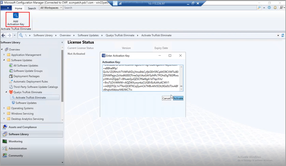Click the refresh icon near breadcrumb bar
This screenshot has width=286, height=166.
pos(283,35)
